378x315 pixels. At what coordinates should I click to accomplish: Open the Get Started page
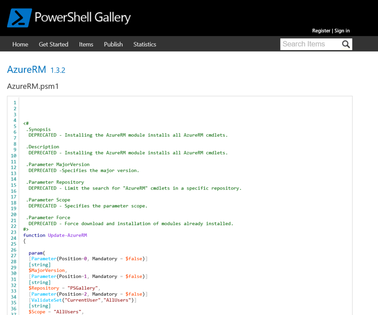coord(53,44)
